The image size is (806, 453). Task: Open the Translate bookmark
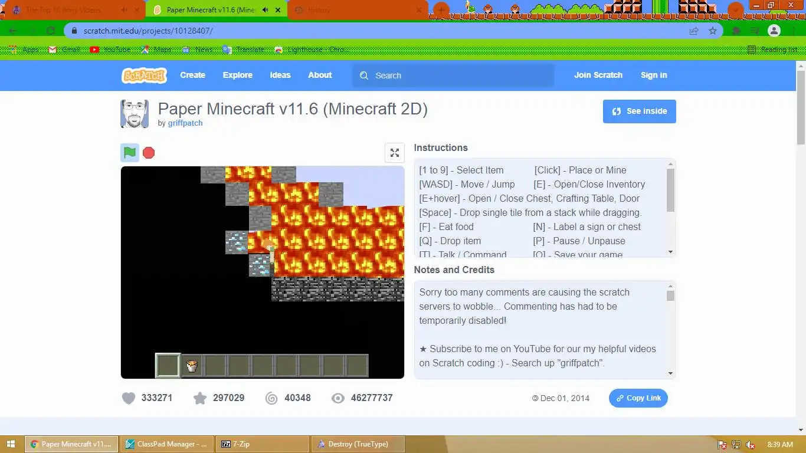244,50
